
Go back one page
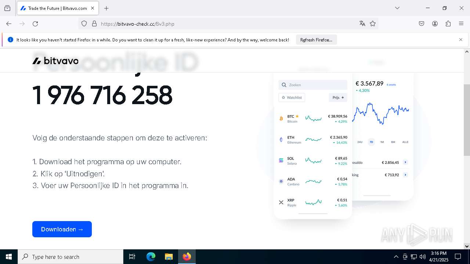(x=9, y=23)
